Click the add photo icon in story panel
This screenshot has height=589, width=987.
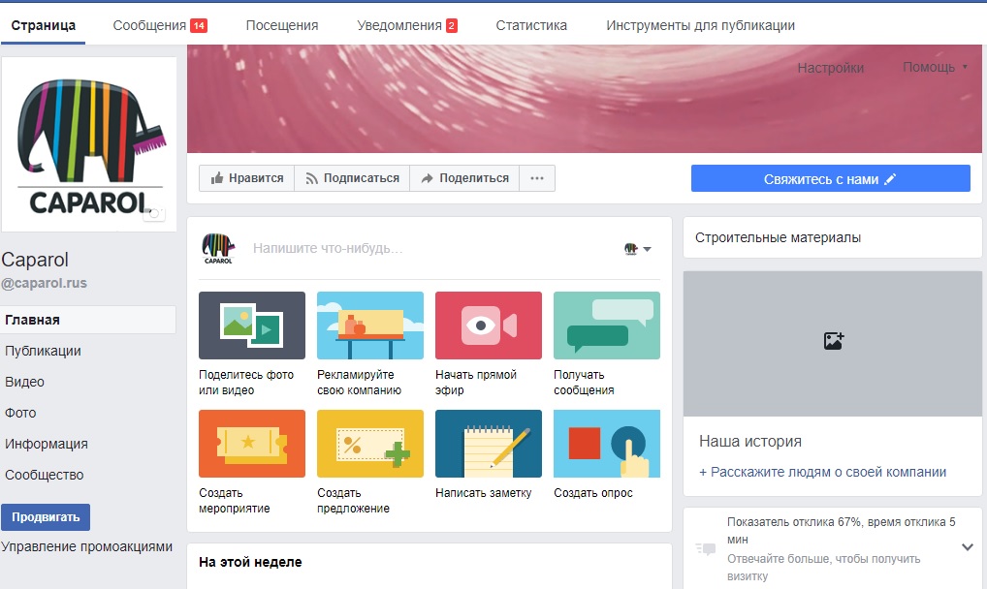834,341
